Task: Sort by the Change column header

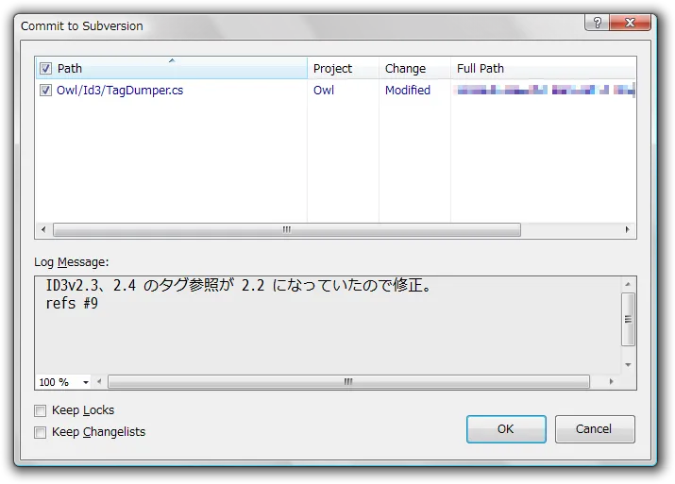Action: point(414,68)
